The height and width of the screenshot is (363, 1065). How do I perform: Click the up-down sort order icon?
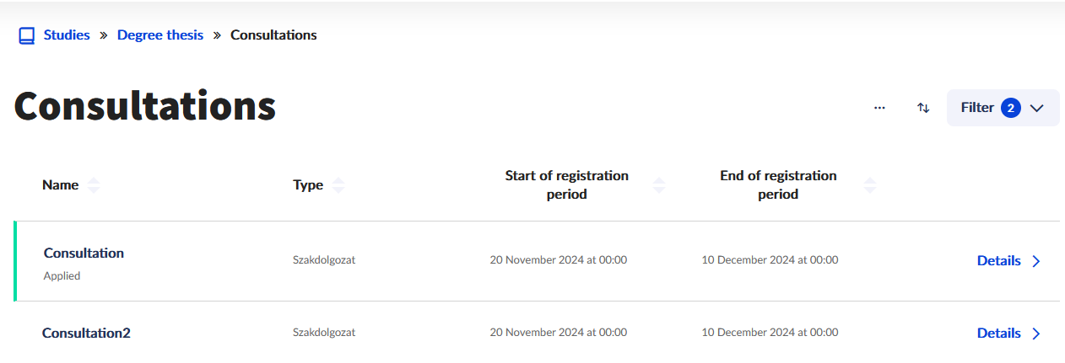(923, 108)
